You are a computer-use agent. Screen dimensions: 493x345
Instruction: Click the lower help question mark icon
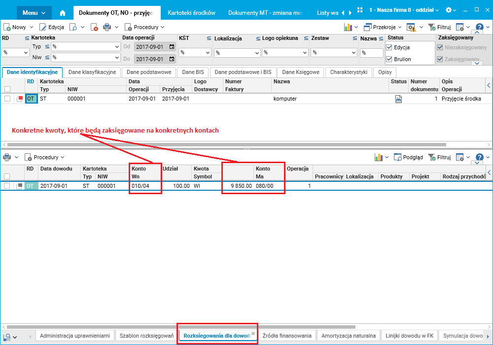[480, 157]
